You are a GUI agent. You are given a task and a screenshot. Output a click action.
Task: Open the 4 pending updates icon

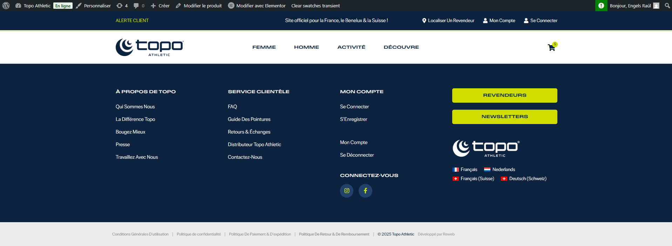[x=122, y=6]
